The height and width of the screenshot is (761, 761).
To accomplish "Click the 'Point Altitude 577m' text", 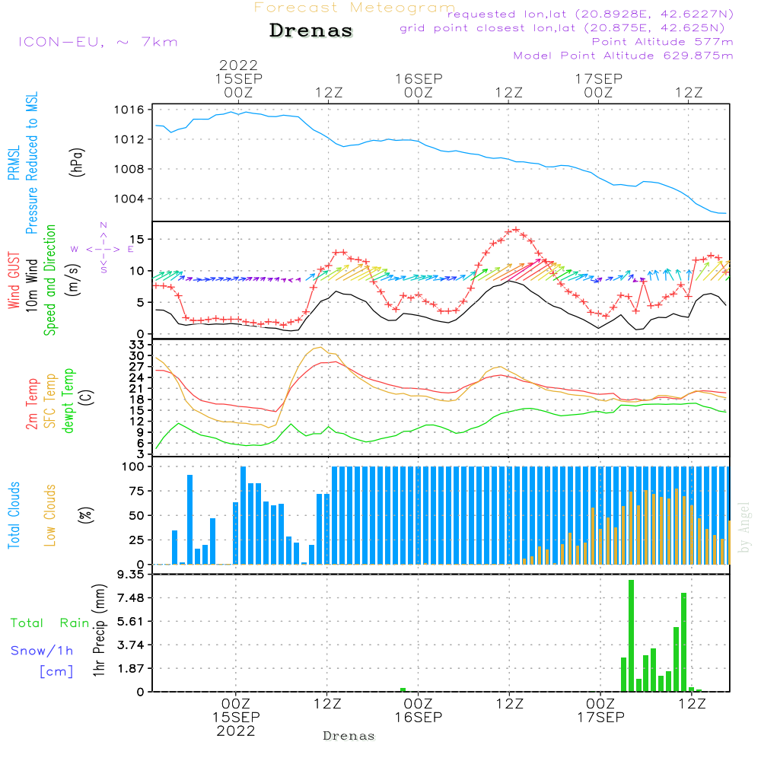I will [x=663, y=42].
